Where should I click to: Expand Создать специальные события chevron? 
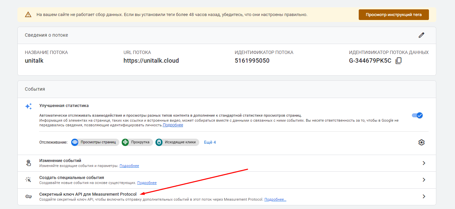point(424,180)
